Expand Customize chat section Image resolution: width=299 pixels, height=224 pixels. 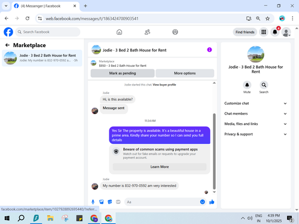click(x=256, y=103)
